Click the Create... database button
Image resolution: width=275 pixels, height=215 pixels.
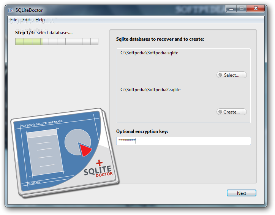click(x=232, y=112)
